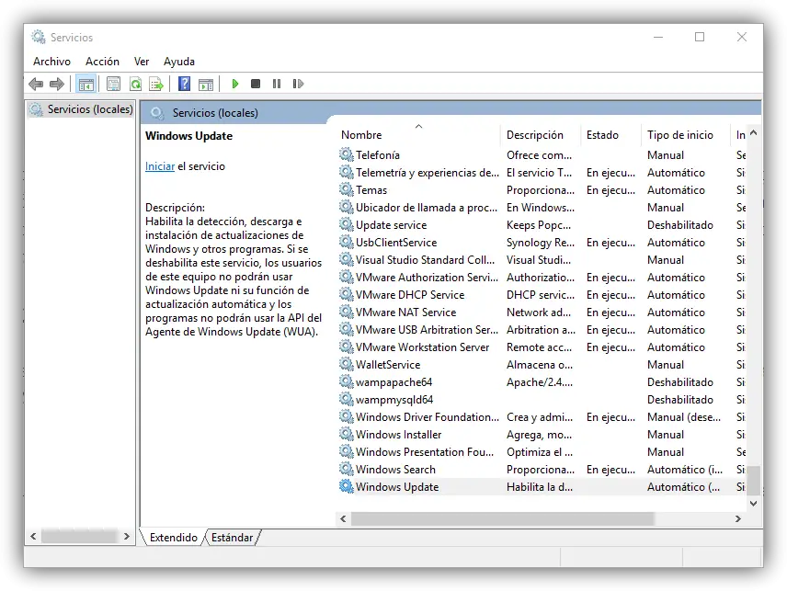Screen dimensions: 787x591
Task: Click "Keeps Popc..." description cell
Action: pyautogui.click(x=539, y=225)
